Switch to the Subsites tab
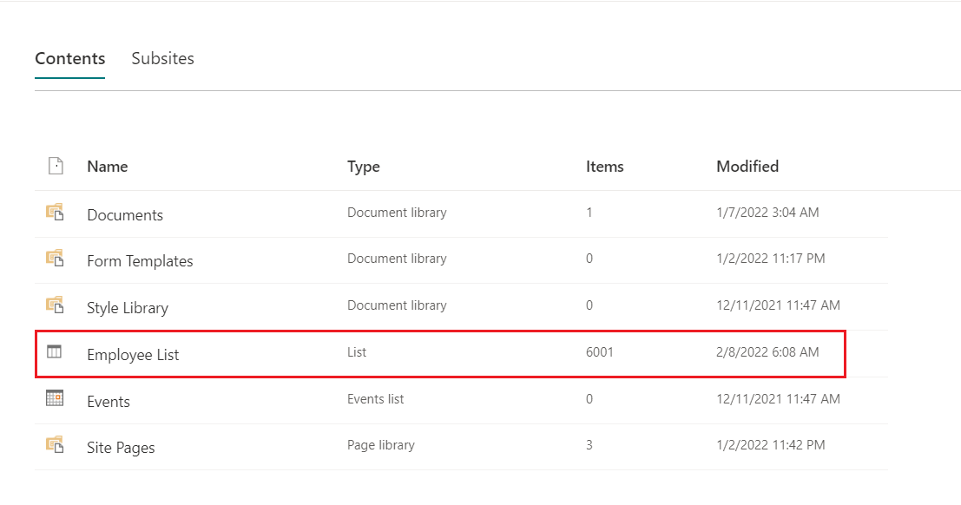 [x=162, y=59]
